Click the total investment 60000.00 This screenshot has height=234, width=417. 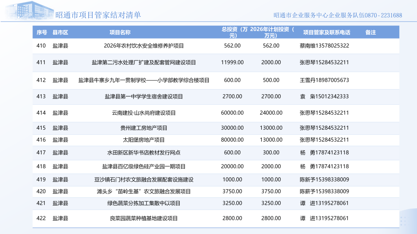click(232, 113)
